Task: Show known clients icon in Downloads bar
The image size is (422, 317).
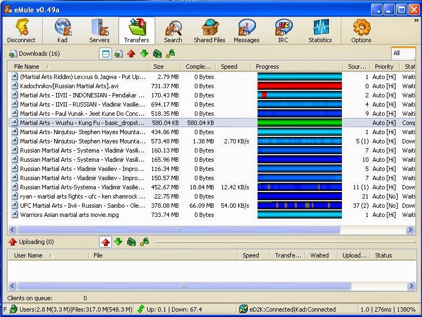Action: click(x=170, y=54)
